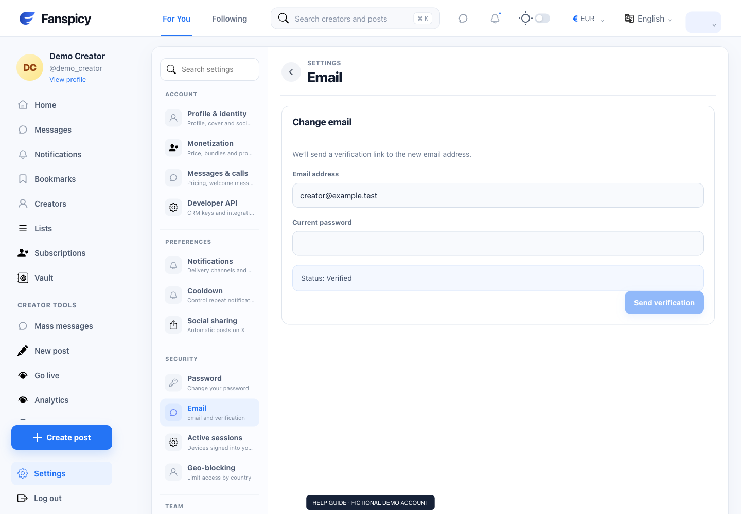
Task: Click the Monetization settings icon
Action: (x=173, y=148)
